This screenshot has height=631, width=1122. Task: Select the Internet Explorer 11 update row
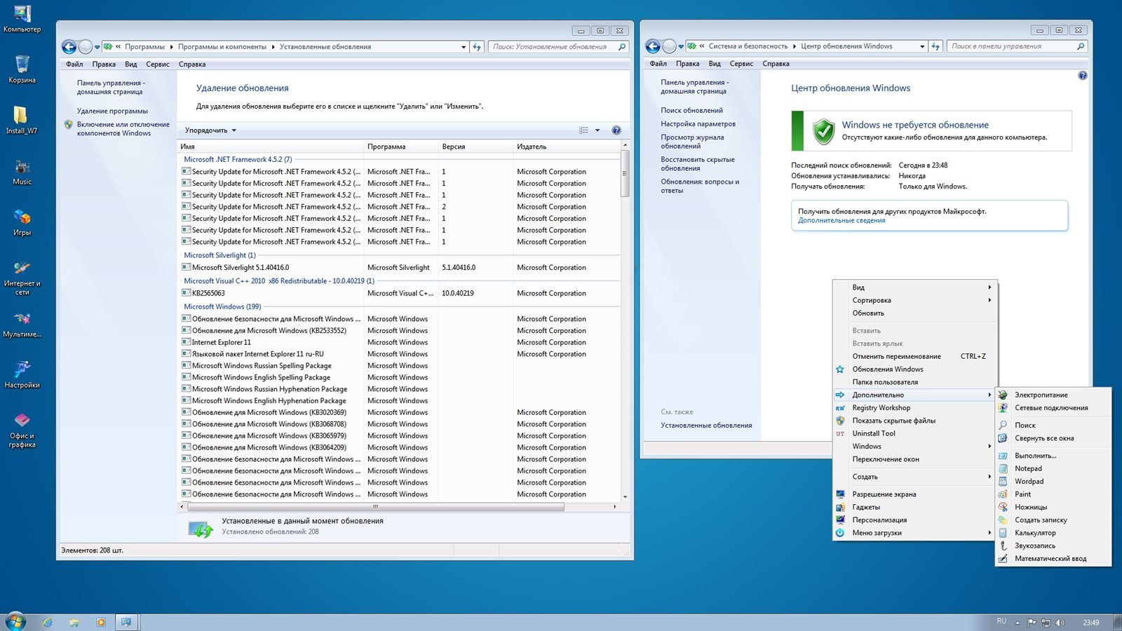(400, 342)
